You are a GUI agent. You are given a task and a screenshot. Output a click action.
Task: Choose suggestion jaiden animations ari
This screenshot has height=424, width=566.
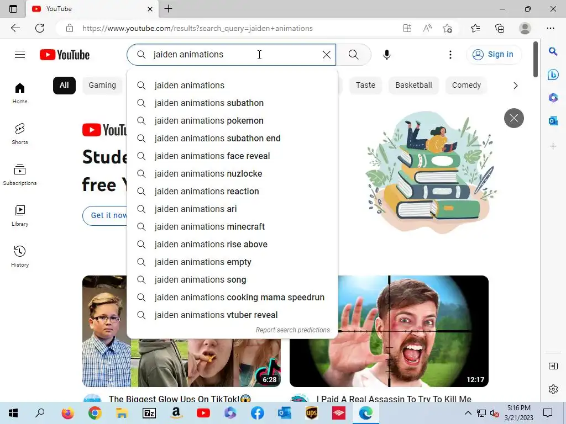tap(233, 209)
